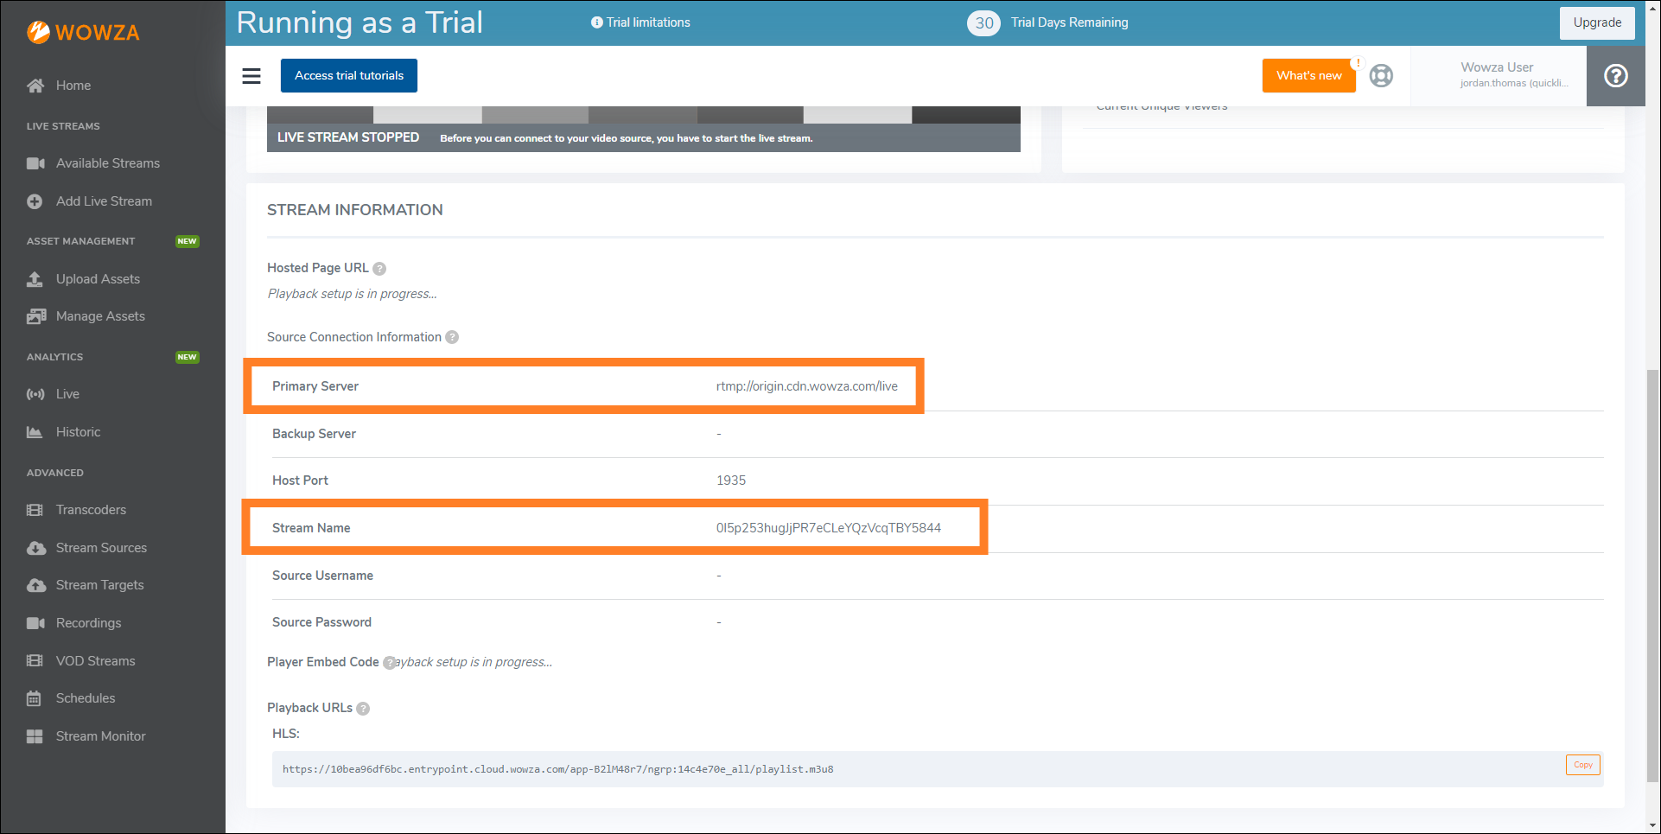The width and height of the screenshot is (1661, 834).
Task: Click the question mark help button
Action: [1615, 76]
